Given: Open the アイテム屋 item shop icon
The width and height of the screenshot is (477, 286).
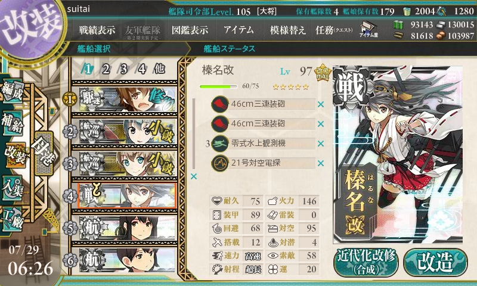Looking at the screenshot, I should tap(368, 29).
